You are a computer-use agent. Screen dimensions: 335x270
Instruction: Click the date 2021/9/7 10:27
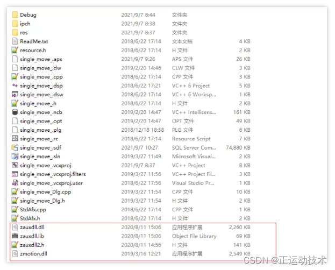click(x=139, y=147)
